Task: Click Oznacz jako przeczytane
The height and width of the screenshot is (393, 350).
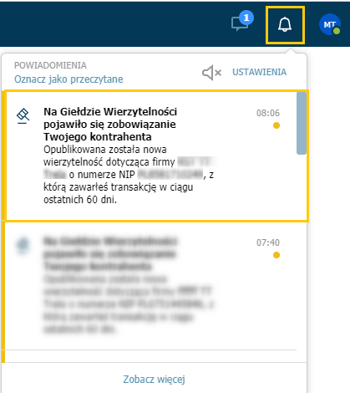Action: pos(68,79)
